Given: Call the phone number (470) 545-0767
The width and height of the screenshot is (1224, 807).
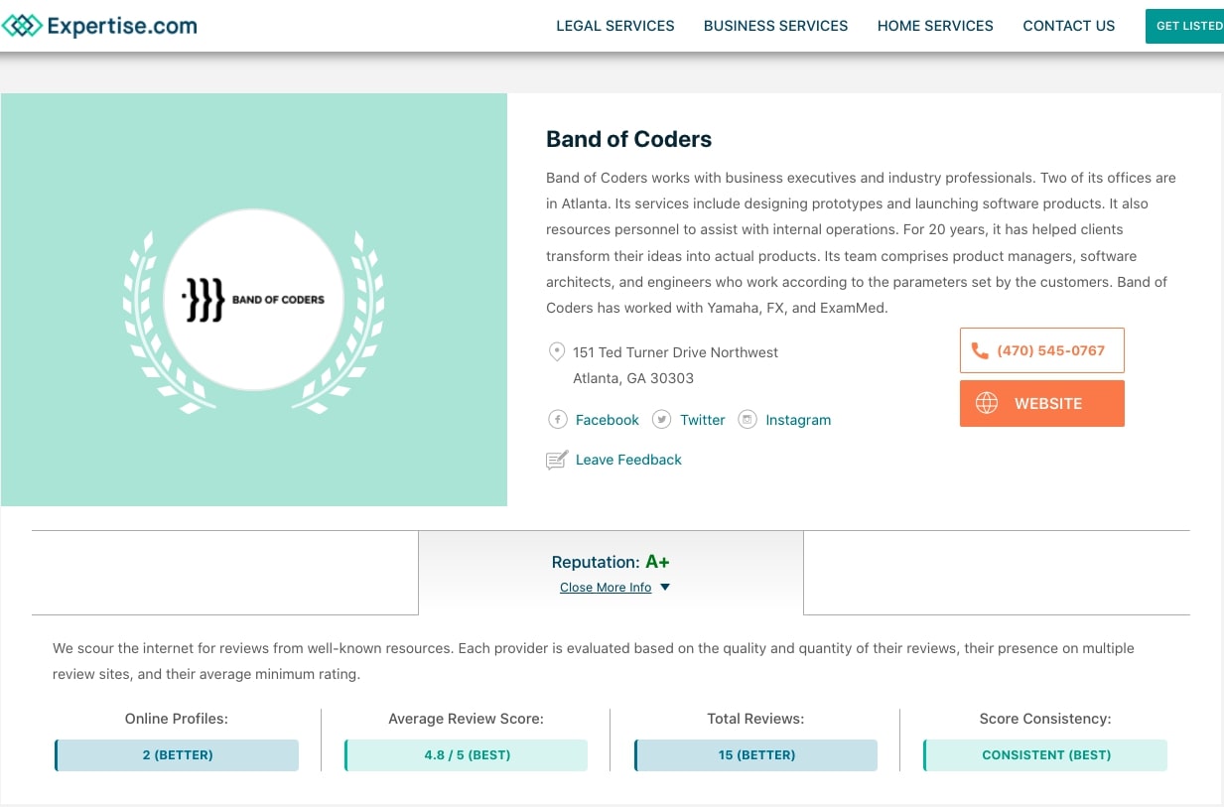Looking at the screenshot, I should pyautogui.click(x=1042, y=350).
